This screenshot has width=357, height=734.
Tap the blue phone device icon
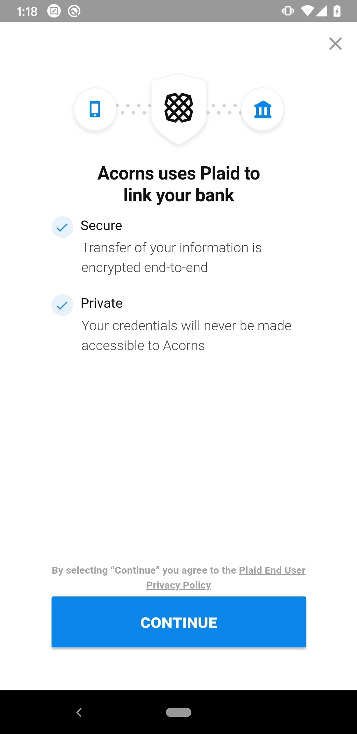point(95,109)
